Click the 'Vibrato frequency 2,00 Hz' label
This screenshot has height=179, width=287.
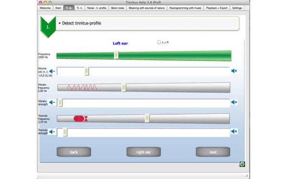tap(44, 88)
